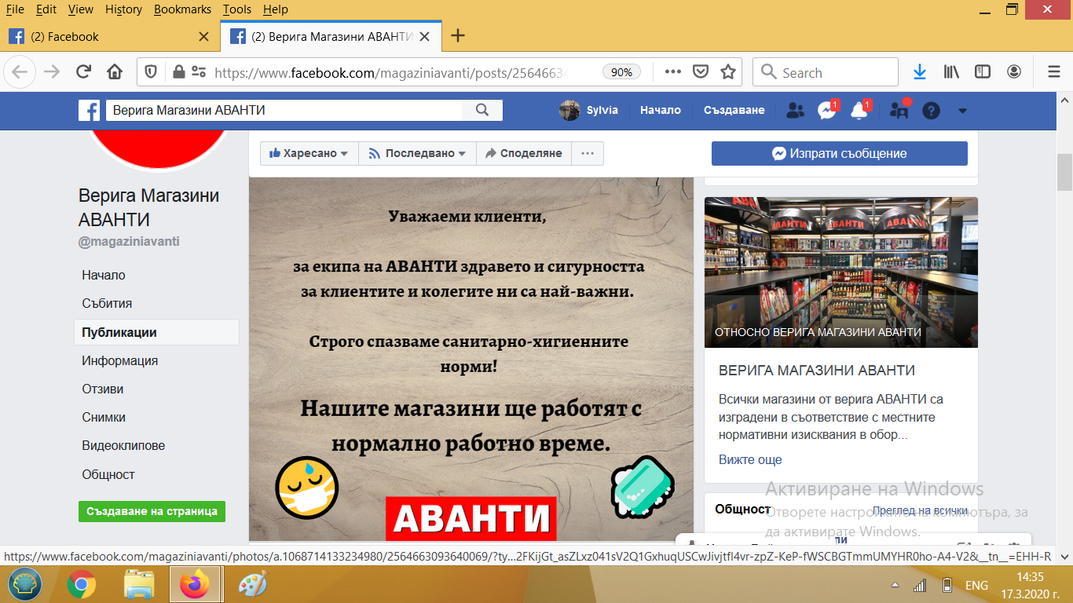Click Facebook logo in blue header
1073x603 pixels.
coord(89,110)
